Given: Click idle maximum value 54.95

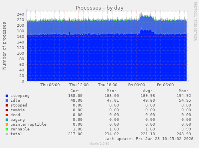Looking at the screenshot, I should 185,101.
